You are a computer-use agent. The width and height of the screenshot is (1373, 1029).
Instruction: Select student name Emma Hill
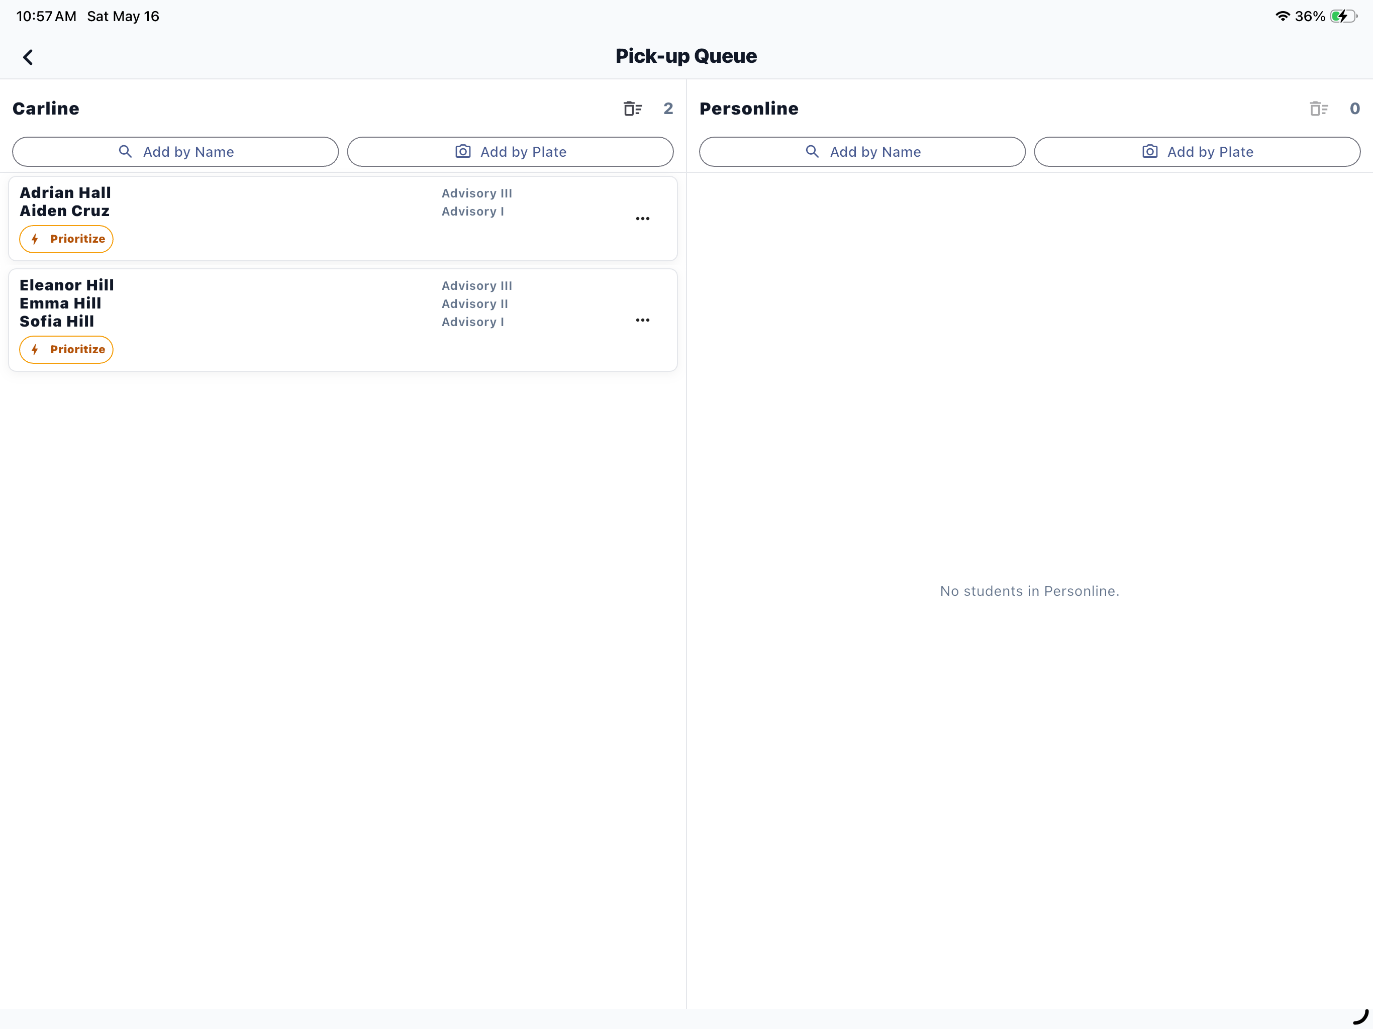pyautogui.click(x=60, y=303)
